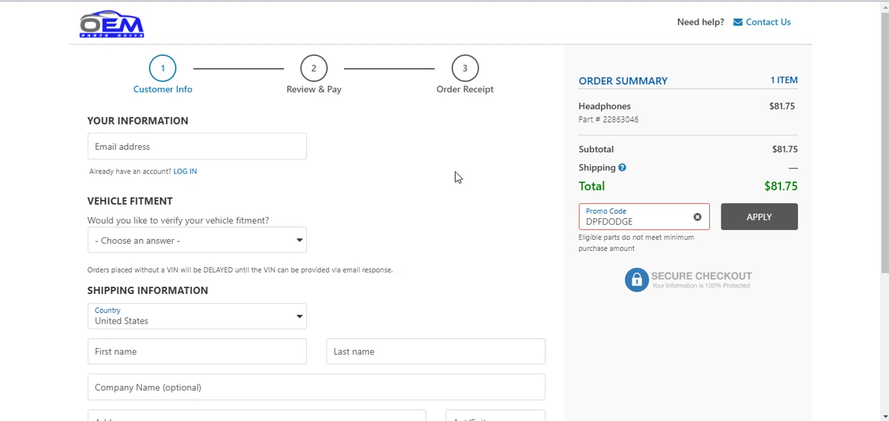
Task: Clear the promo code with the X icon
Action: pyautogui.click(x=698, y=217)
